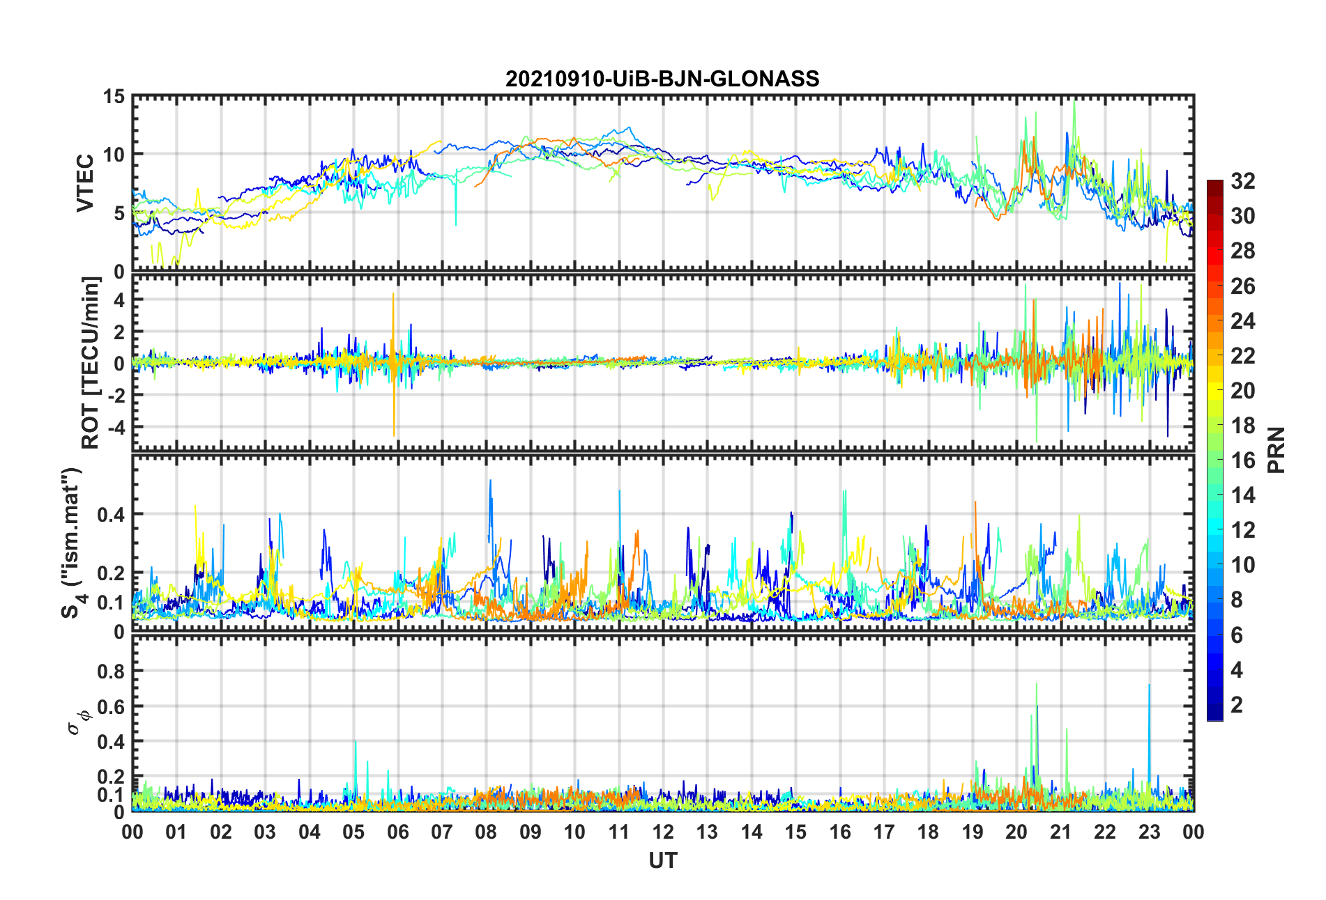The image size is (1326, 900).
Task: Click colorbar tick label 26
Action: pos(1243,286)
